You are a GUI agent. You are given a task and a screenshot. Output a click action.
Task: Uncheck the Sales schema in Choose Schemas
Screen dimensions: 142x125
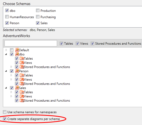tap(38, 23)
